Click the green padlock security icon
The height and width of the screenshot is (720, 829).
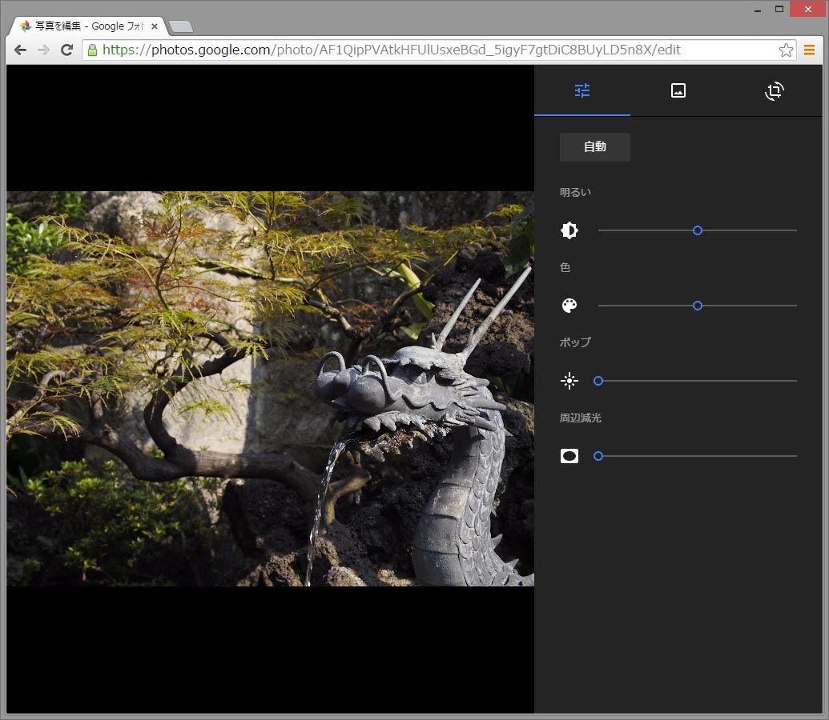coord(93,50)
